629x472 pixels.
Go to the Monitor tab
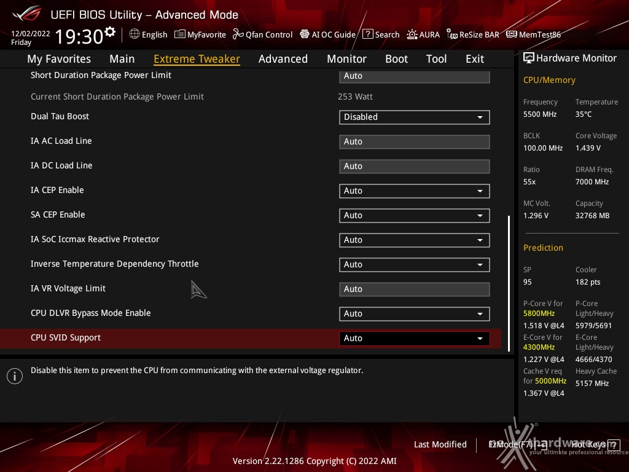pyautogui.click(x=346, y=59)
